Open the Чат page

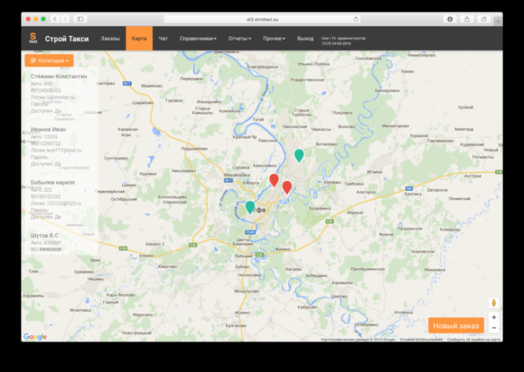click(163, 39)
